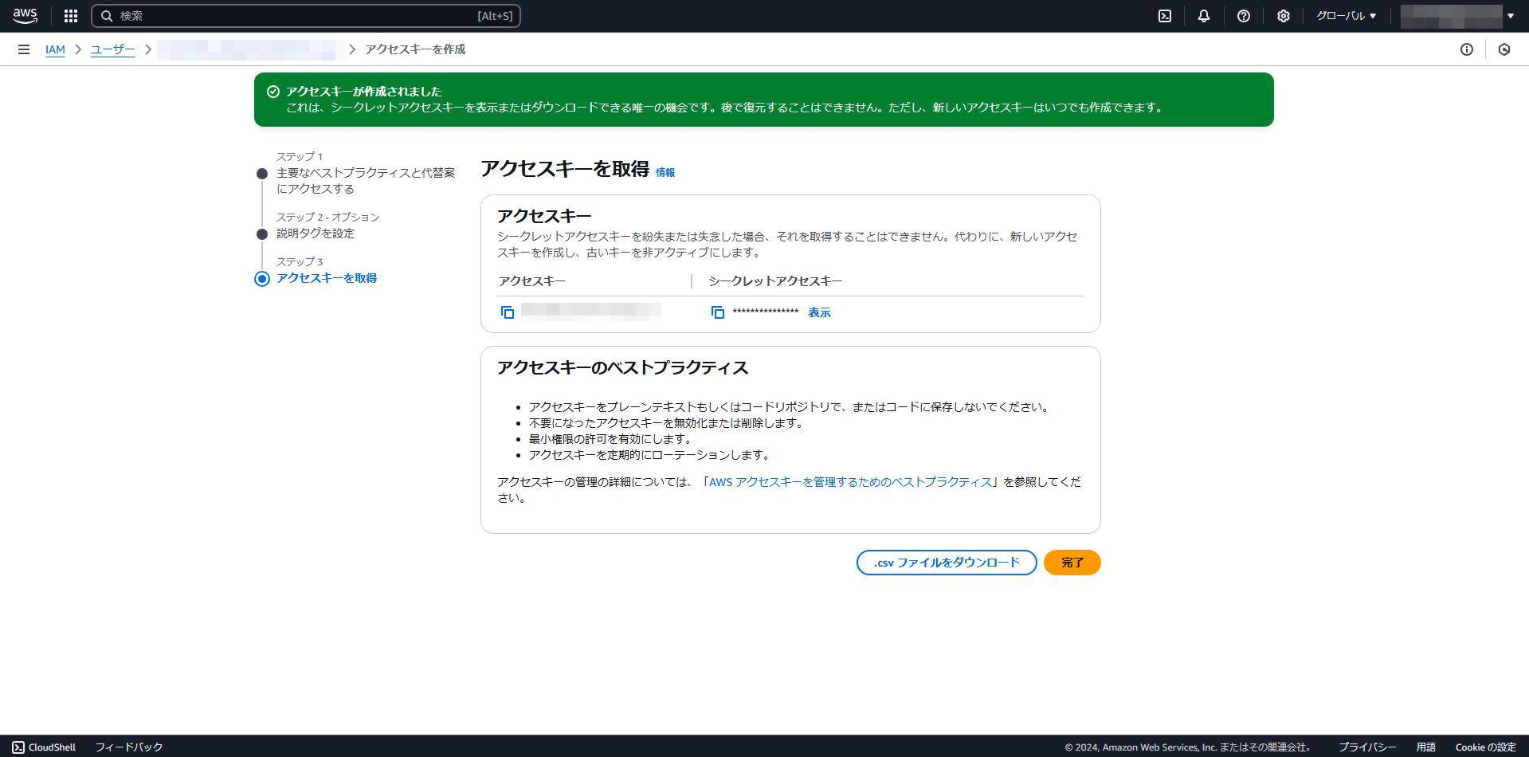Open the services grid menu
This screenshot has width=1529, height=757.
[x=71, y=16]
